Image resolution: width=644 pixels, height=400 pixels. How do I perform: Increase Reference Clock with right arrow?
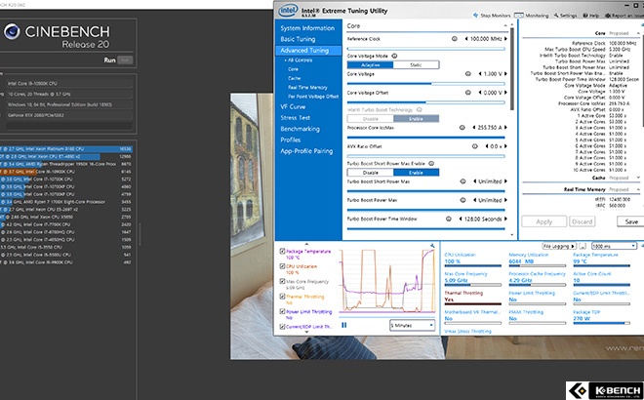pyautogui.click(x=505, y=39)
